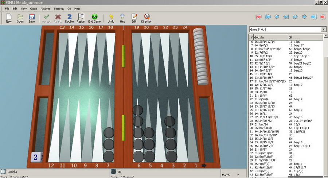Open the View menu
328x178 pixels.
(24, 9)
